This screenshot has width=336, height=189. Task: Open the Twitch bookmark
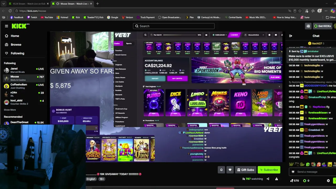32,17
